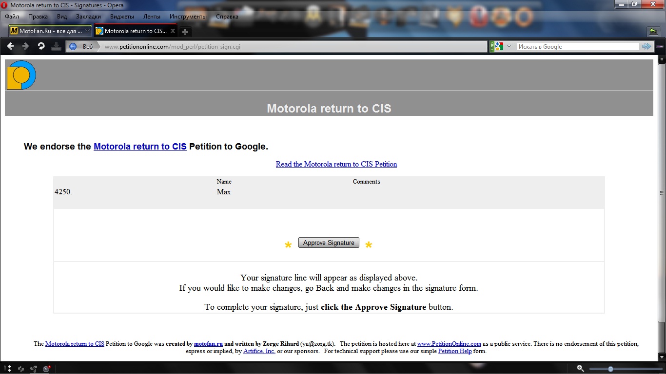
Task: Open the Artifice, Inc. footer link
Action: pos(259,351)
